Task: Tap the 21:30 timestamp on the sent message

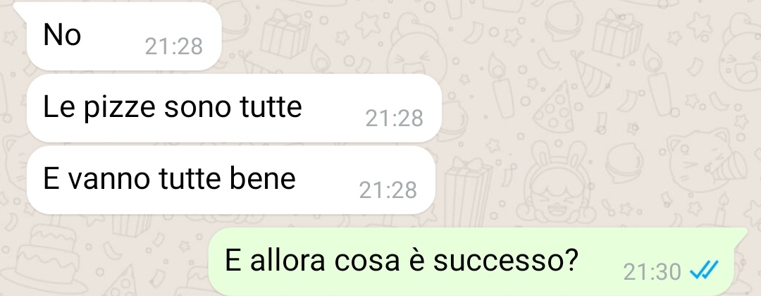Action: point(652,272)
